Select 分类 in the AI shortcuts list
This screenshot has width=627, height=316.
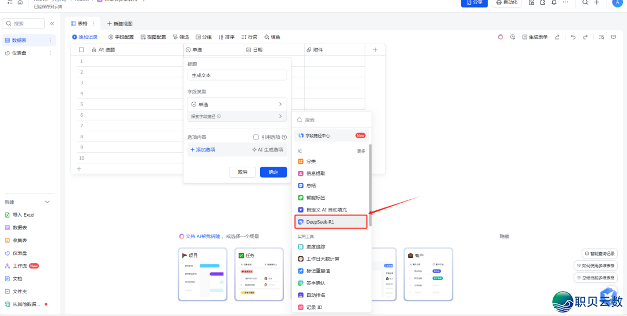pos(331,161)
